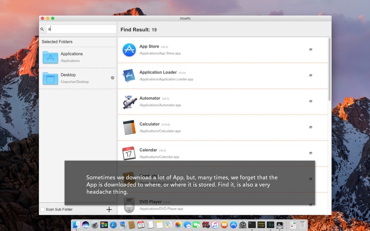
Task: Click the "Selected Folders" header
Action: coord(57,42)
